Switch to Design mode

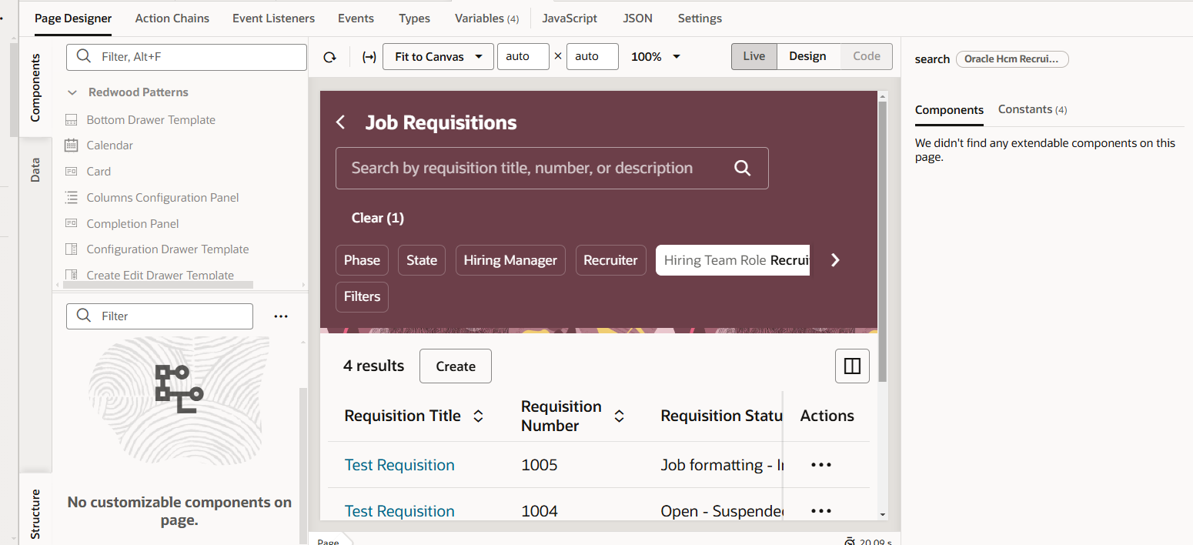coord(807,56)
